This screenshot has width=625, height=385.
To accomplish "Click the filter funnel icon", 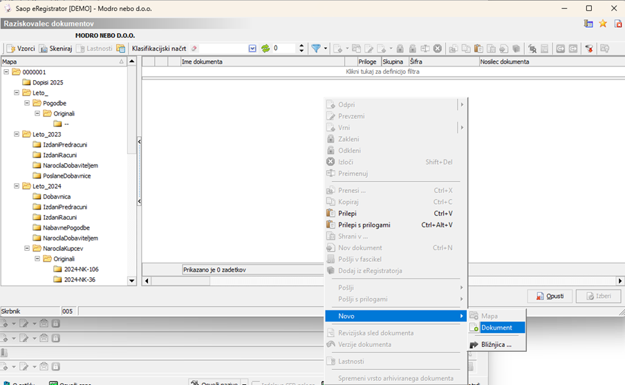I will (x=316, y=48).
